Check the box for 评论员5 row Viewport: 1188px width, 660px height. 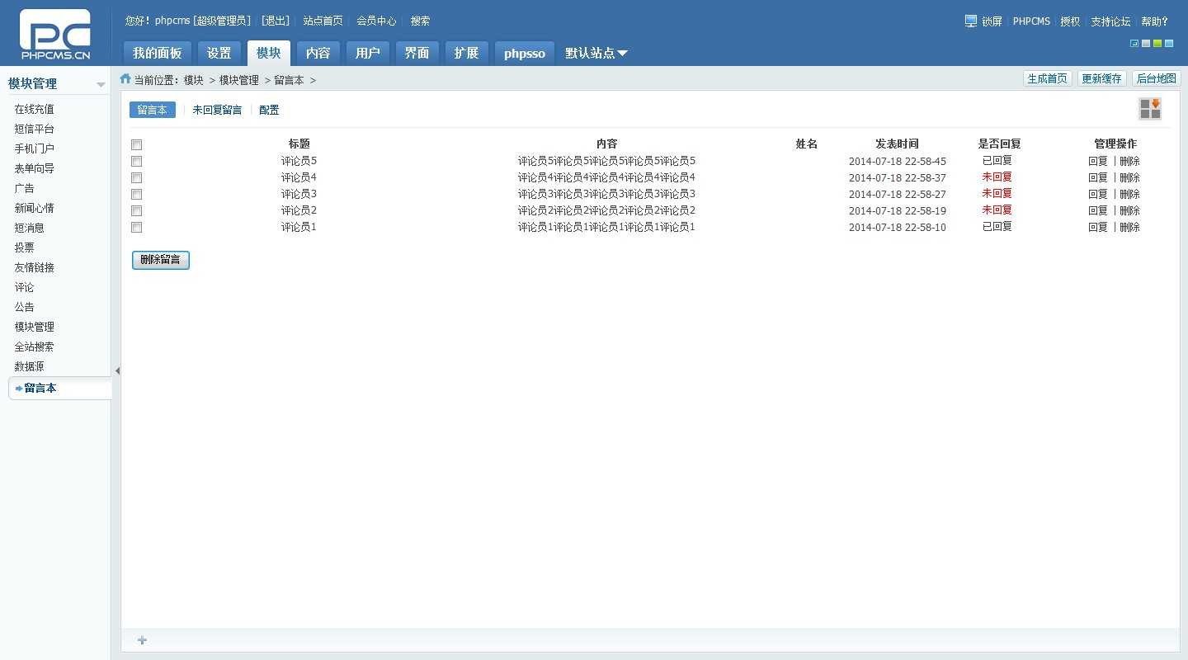[x=137, y=161]
